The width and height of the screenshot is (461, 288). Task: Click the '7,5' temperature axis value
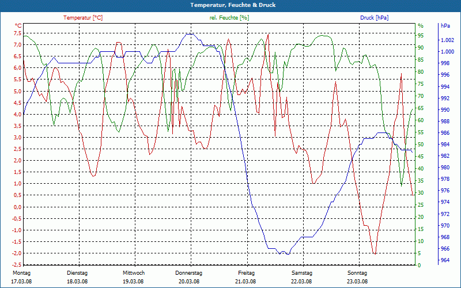18,33
